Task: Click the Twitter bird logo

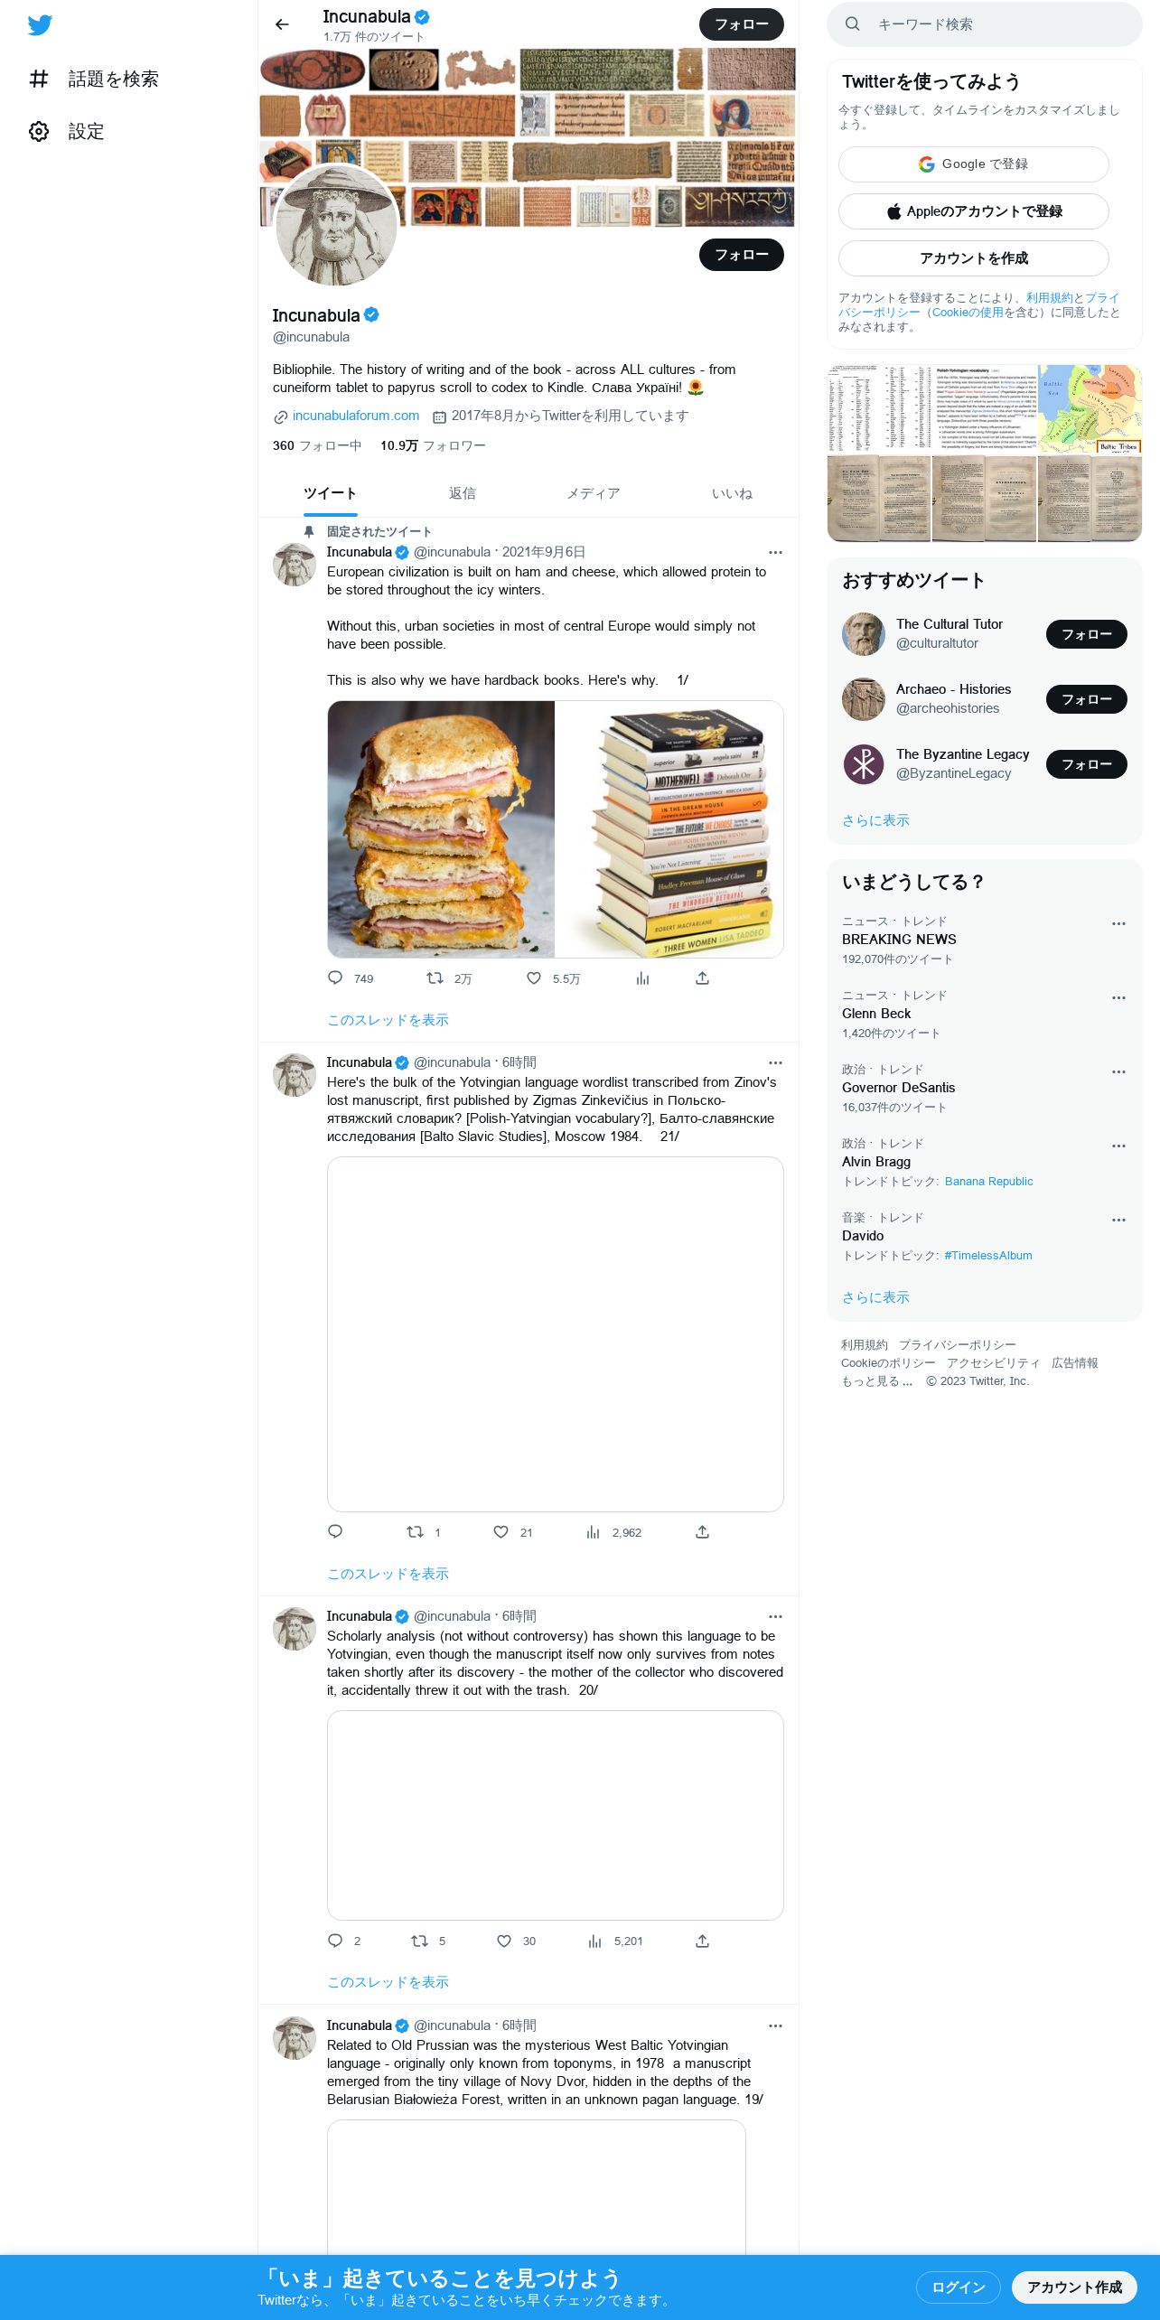Action: coord(40,25)
